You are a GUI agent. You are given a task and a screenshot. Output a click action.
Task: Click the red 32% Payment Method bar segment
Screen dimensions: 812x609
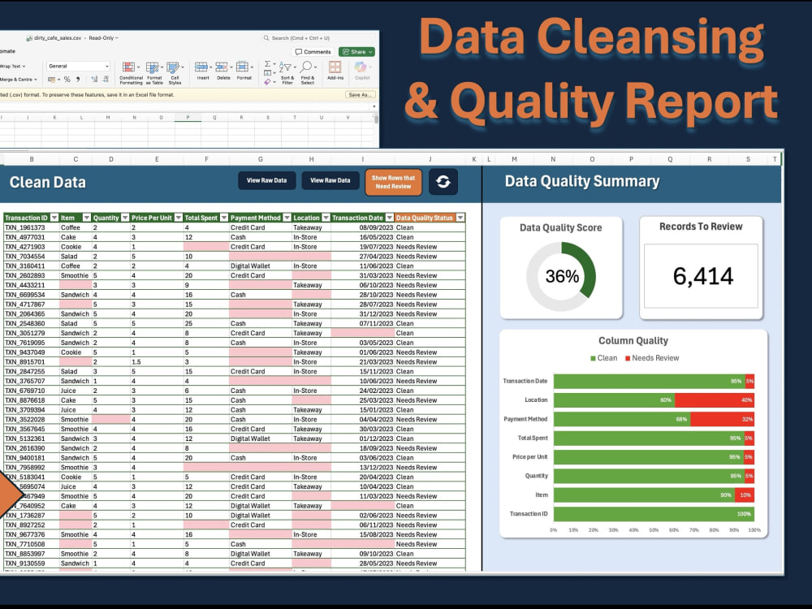722,419
